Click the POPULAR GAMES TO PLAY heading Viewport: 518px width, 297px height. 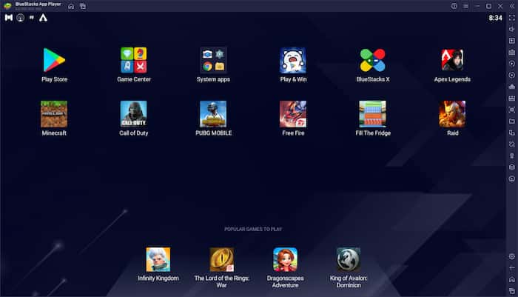(253, 229)
